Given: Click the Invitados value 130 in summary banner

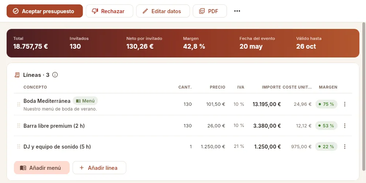Looking at the screenshot, I should click(x=75, y=46).
